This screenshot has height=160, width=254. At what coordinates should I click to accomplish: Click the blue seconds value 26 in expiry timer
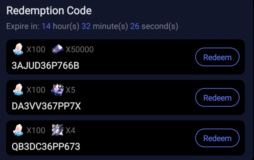[x=135, y=26]
